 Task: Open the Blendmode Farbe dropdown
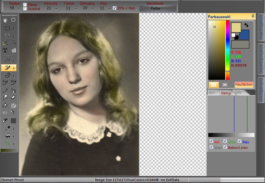point(158,9)
